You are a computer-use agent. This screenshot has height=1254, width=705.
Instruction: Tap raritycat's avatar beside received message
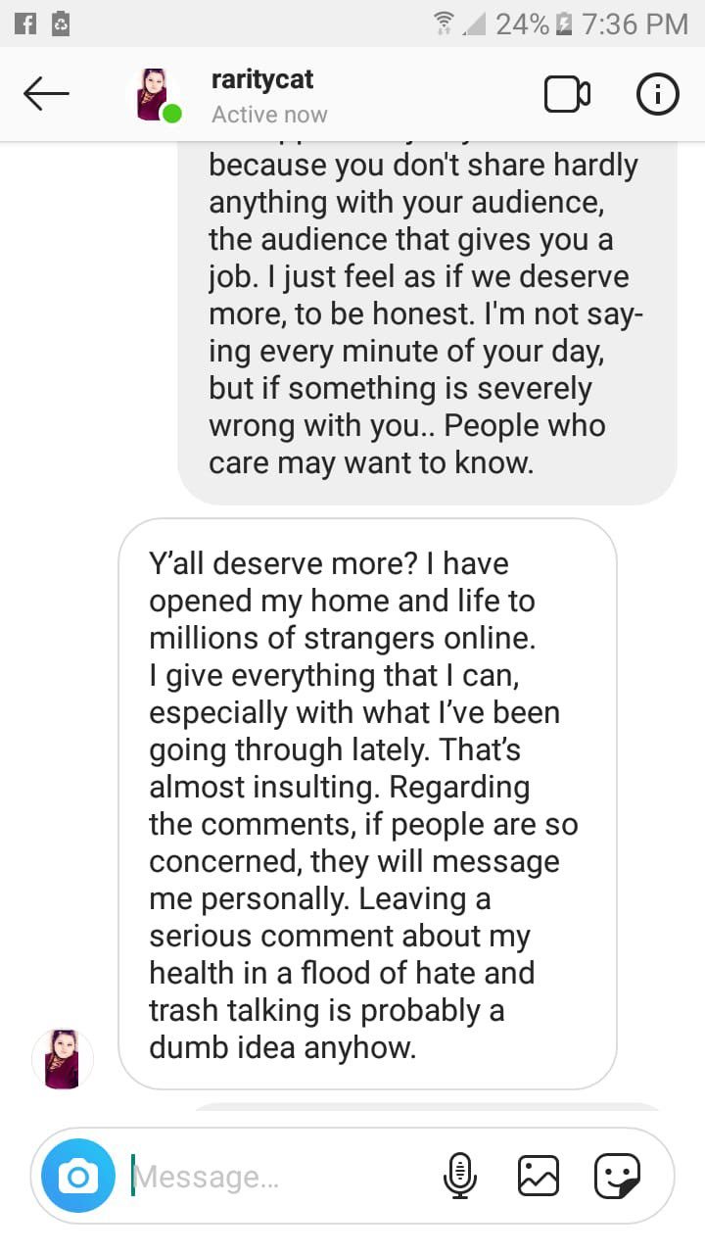pos(63,1058)
